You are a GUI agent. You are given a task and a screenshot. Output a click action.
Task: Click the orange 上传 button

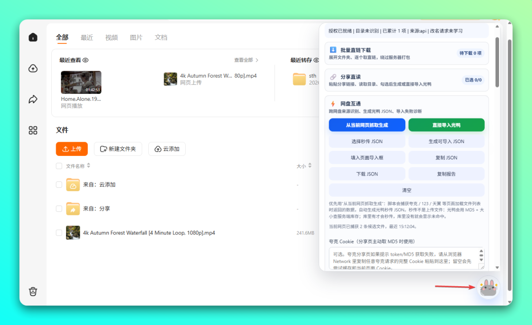click(72, 149)
